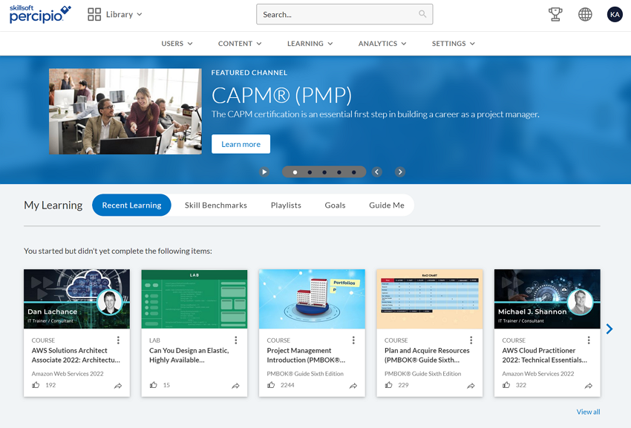
Task: Click the CAPM® (PMP) channel heading
Action: click(x=281, y=96)
